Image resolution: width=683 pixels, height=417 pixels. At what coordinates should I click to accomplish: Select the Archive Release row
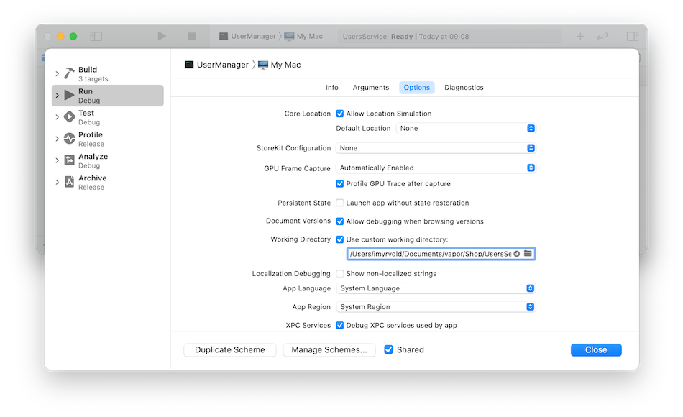[108, 182]
